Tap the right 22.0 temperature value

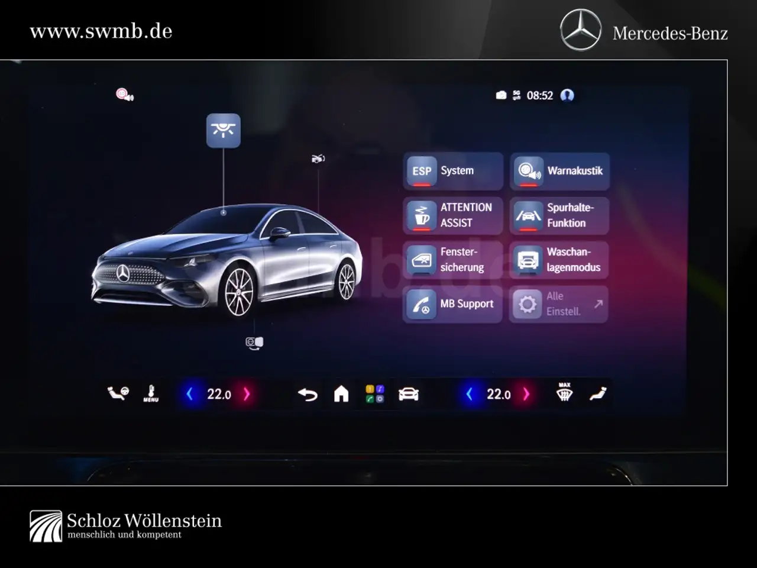point(499,395)
